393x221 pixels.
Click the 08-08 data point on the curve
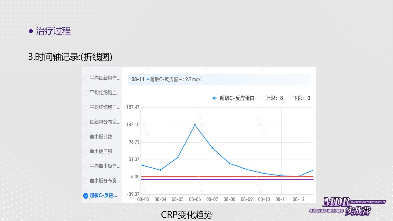click(229, 163)
